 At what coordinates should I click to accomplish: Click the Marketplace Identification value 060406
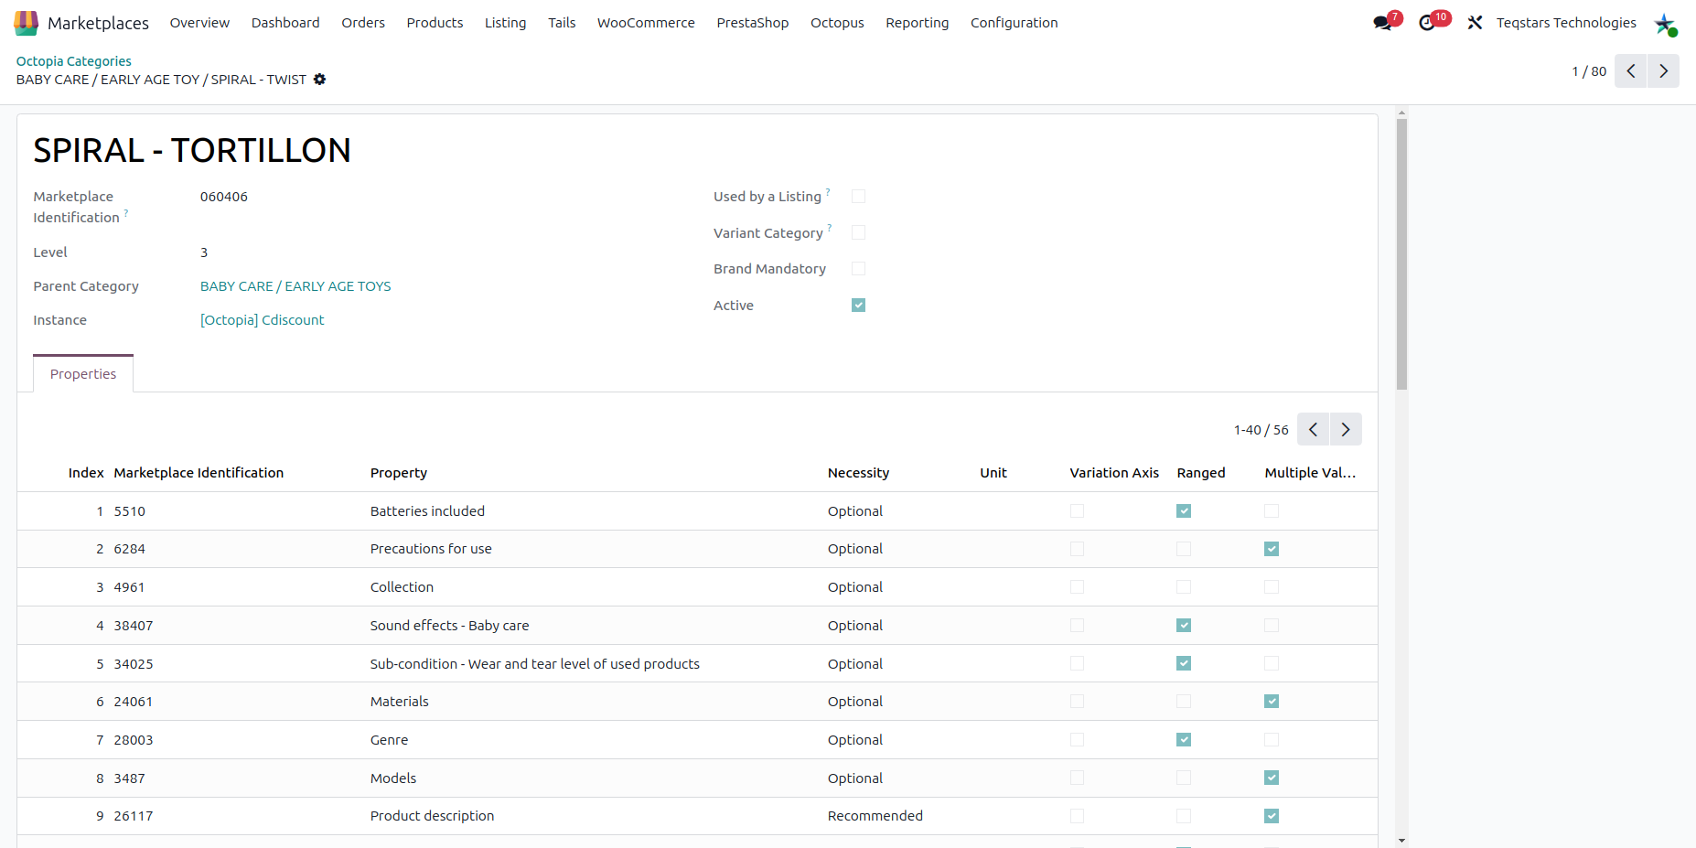pos(224,197)
